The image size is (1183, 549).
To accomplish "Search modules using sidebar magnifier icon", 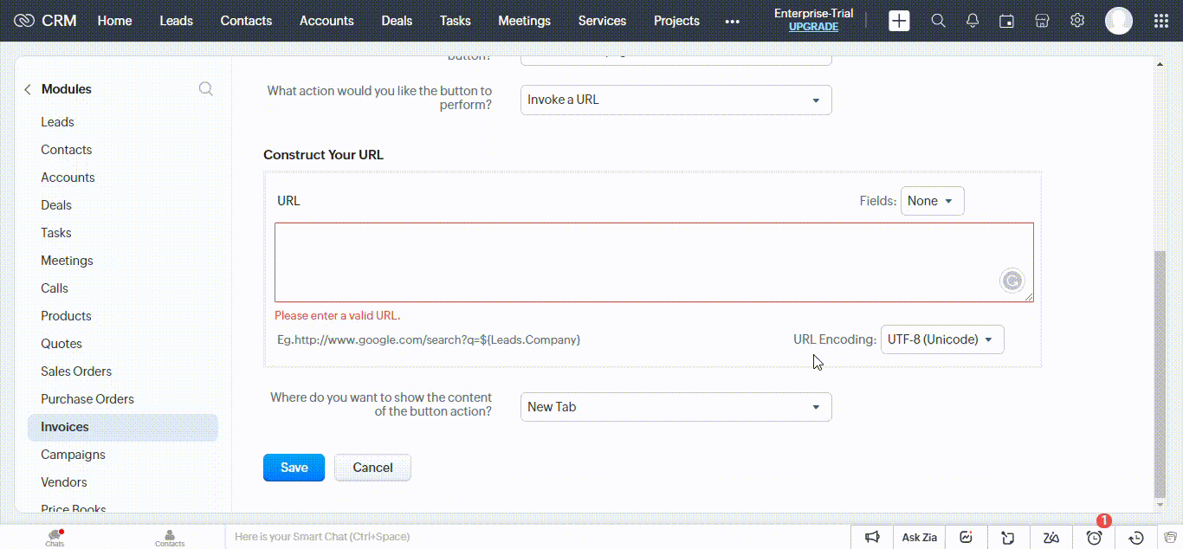I will [205, 89].
